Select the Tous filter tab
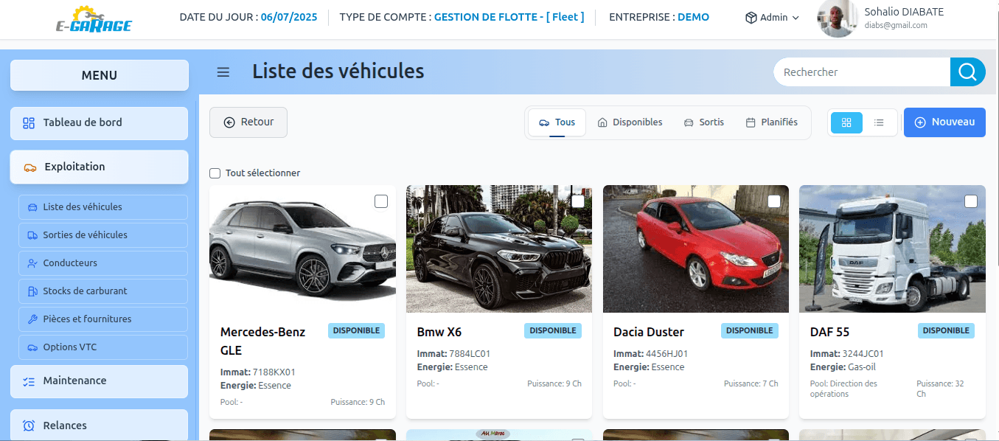 557,122
